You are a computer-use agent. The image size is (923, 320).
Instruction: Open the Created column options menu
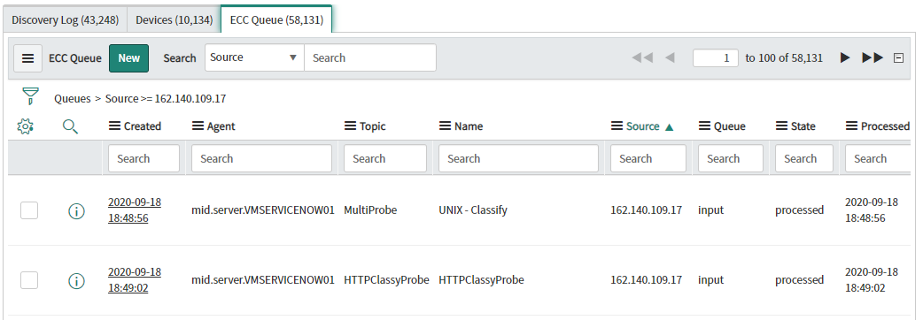[x=115, y=126]
